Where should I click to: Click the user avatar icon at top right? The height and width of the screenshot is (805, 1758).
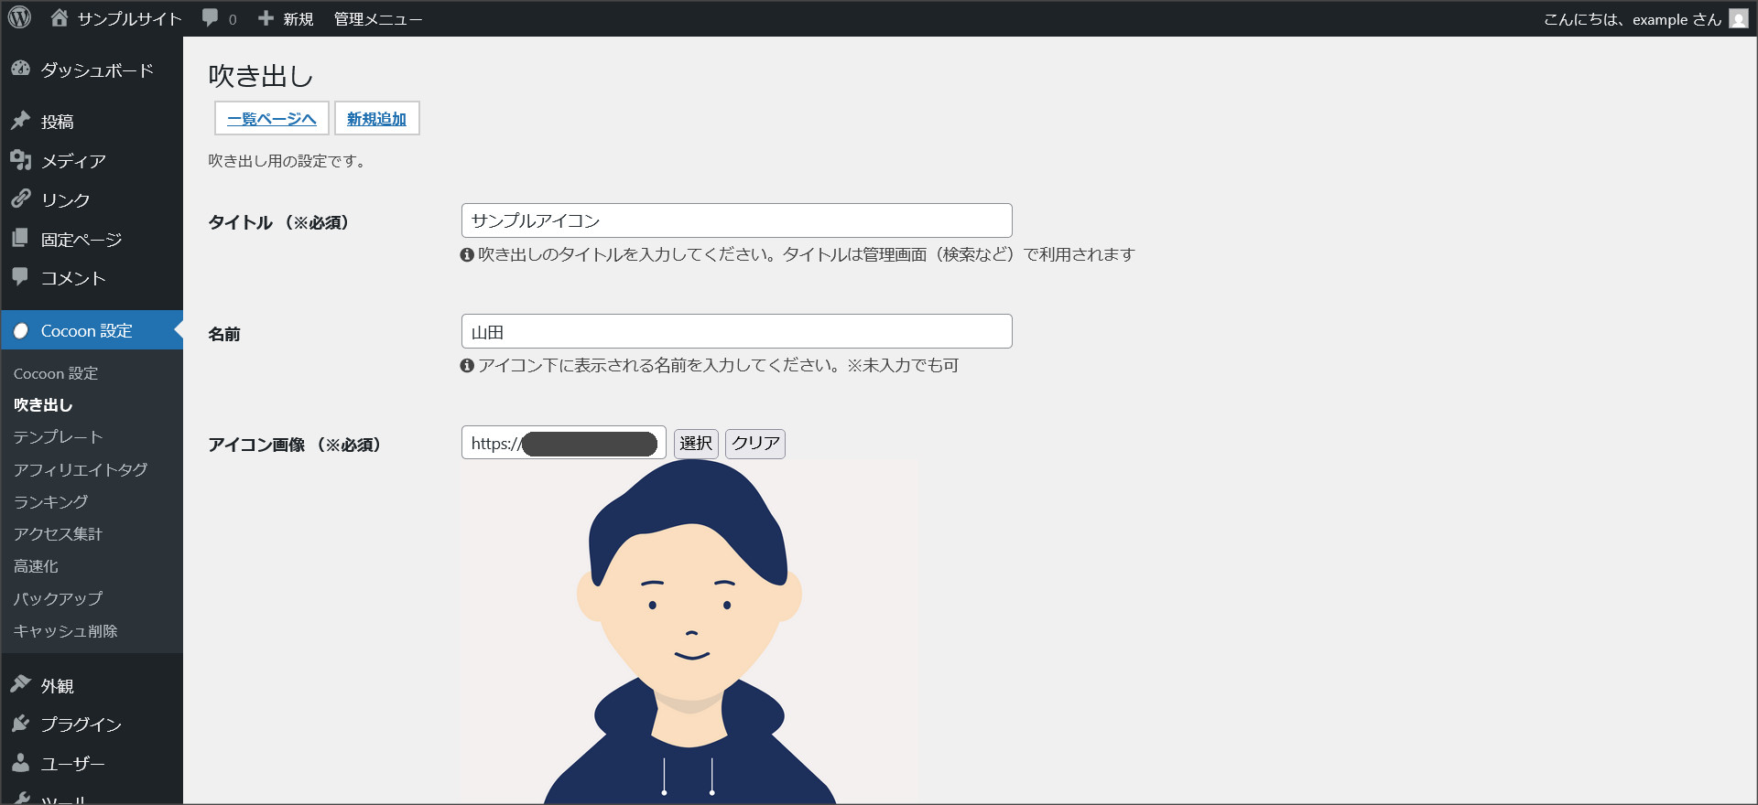(x=1739, y=18)
